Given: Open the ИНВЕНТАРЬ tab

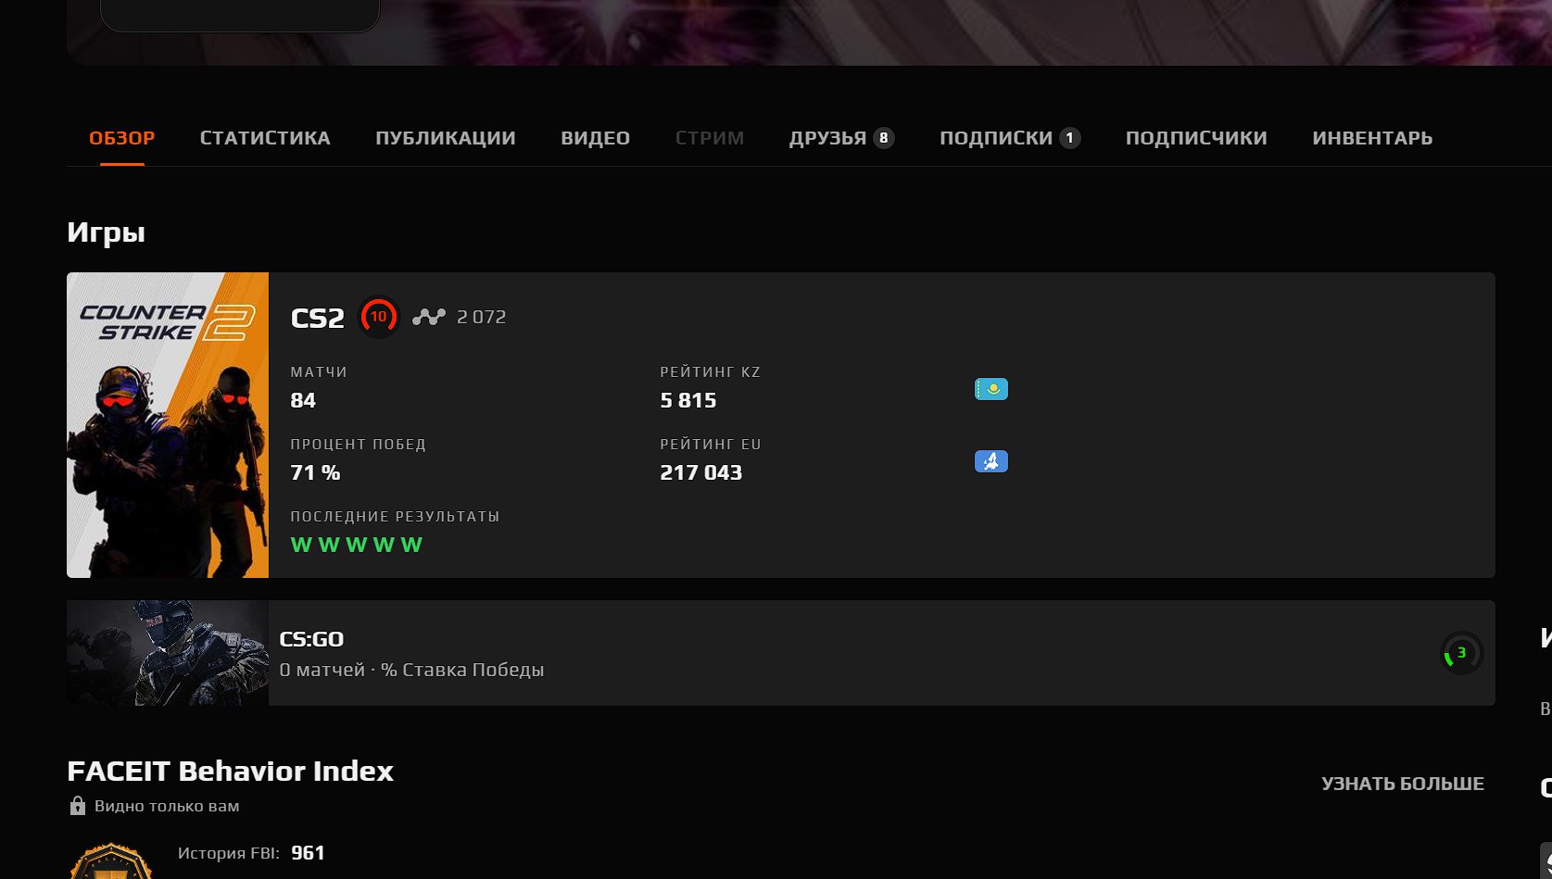Looking at the screenshot, I should pyautogui.click(x=1372, y=138).
